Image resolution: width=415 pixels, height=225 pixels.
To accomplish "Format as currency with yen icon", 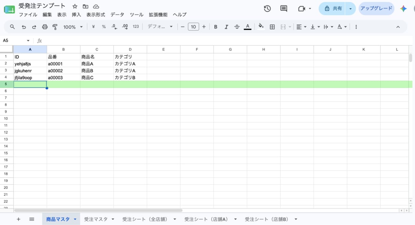I will pyautogui.click(x=93, y=27).
